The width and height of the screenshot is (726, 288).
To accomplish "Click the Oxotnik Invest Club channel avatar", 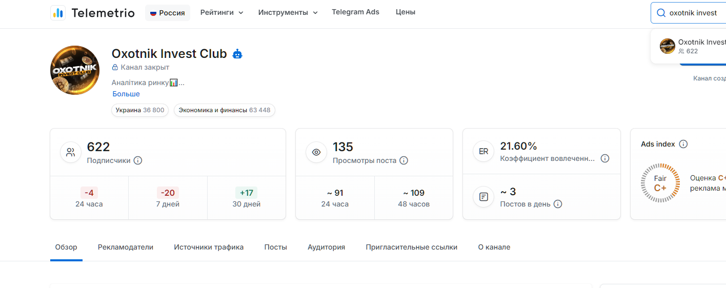I will tap(75, 70).
